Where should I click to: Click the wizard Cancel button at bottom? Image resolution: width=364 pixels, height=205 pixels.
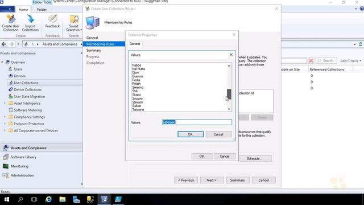264,180
